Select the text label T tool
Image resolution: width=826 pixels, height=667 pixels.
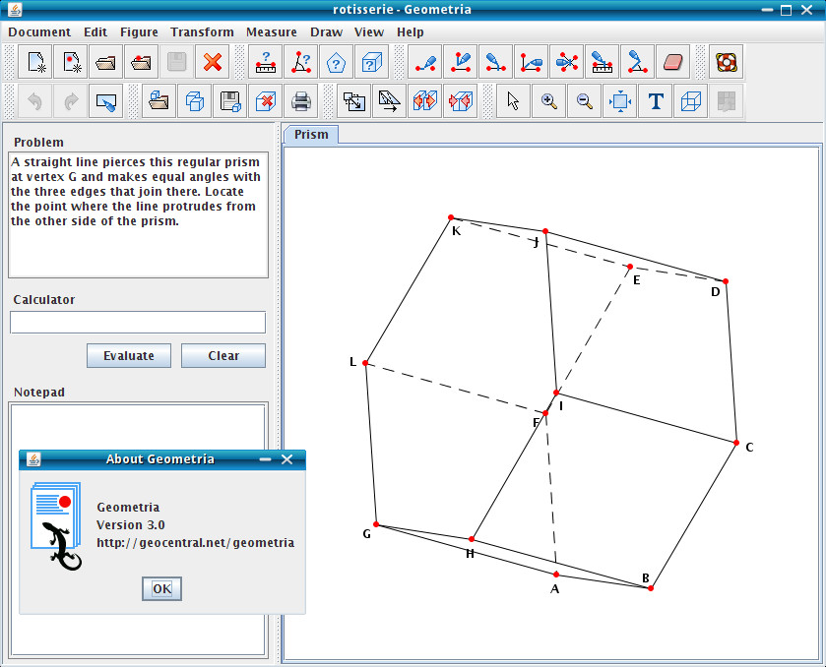[x=656, y=101]
